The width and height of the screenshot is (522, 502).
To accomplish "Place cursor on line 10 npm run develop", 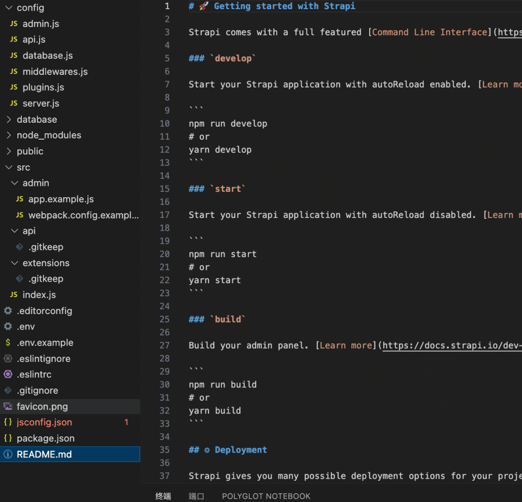I will pos(228,124).
